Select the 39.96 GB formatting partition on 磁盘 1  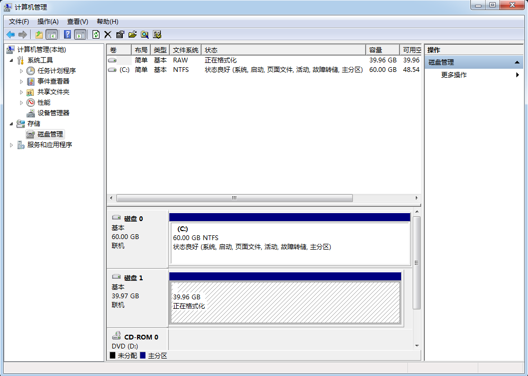click(x=285, y=302)
